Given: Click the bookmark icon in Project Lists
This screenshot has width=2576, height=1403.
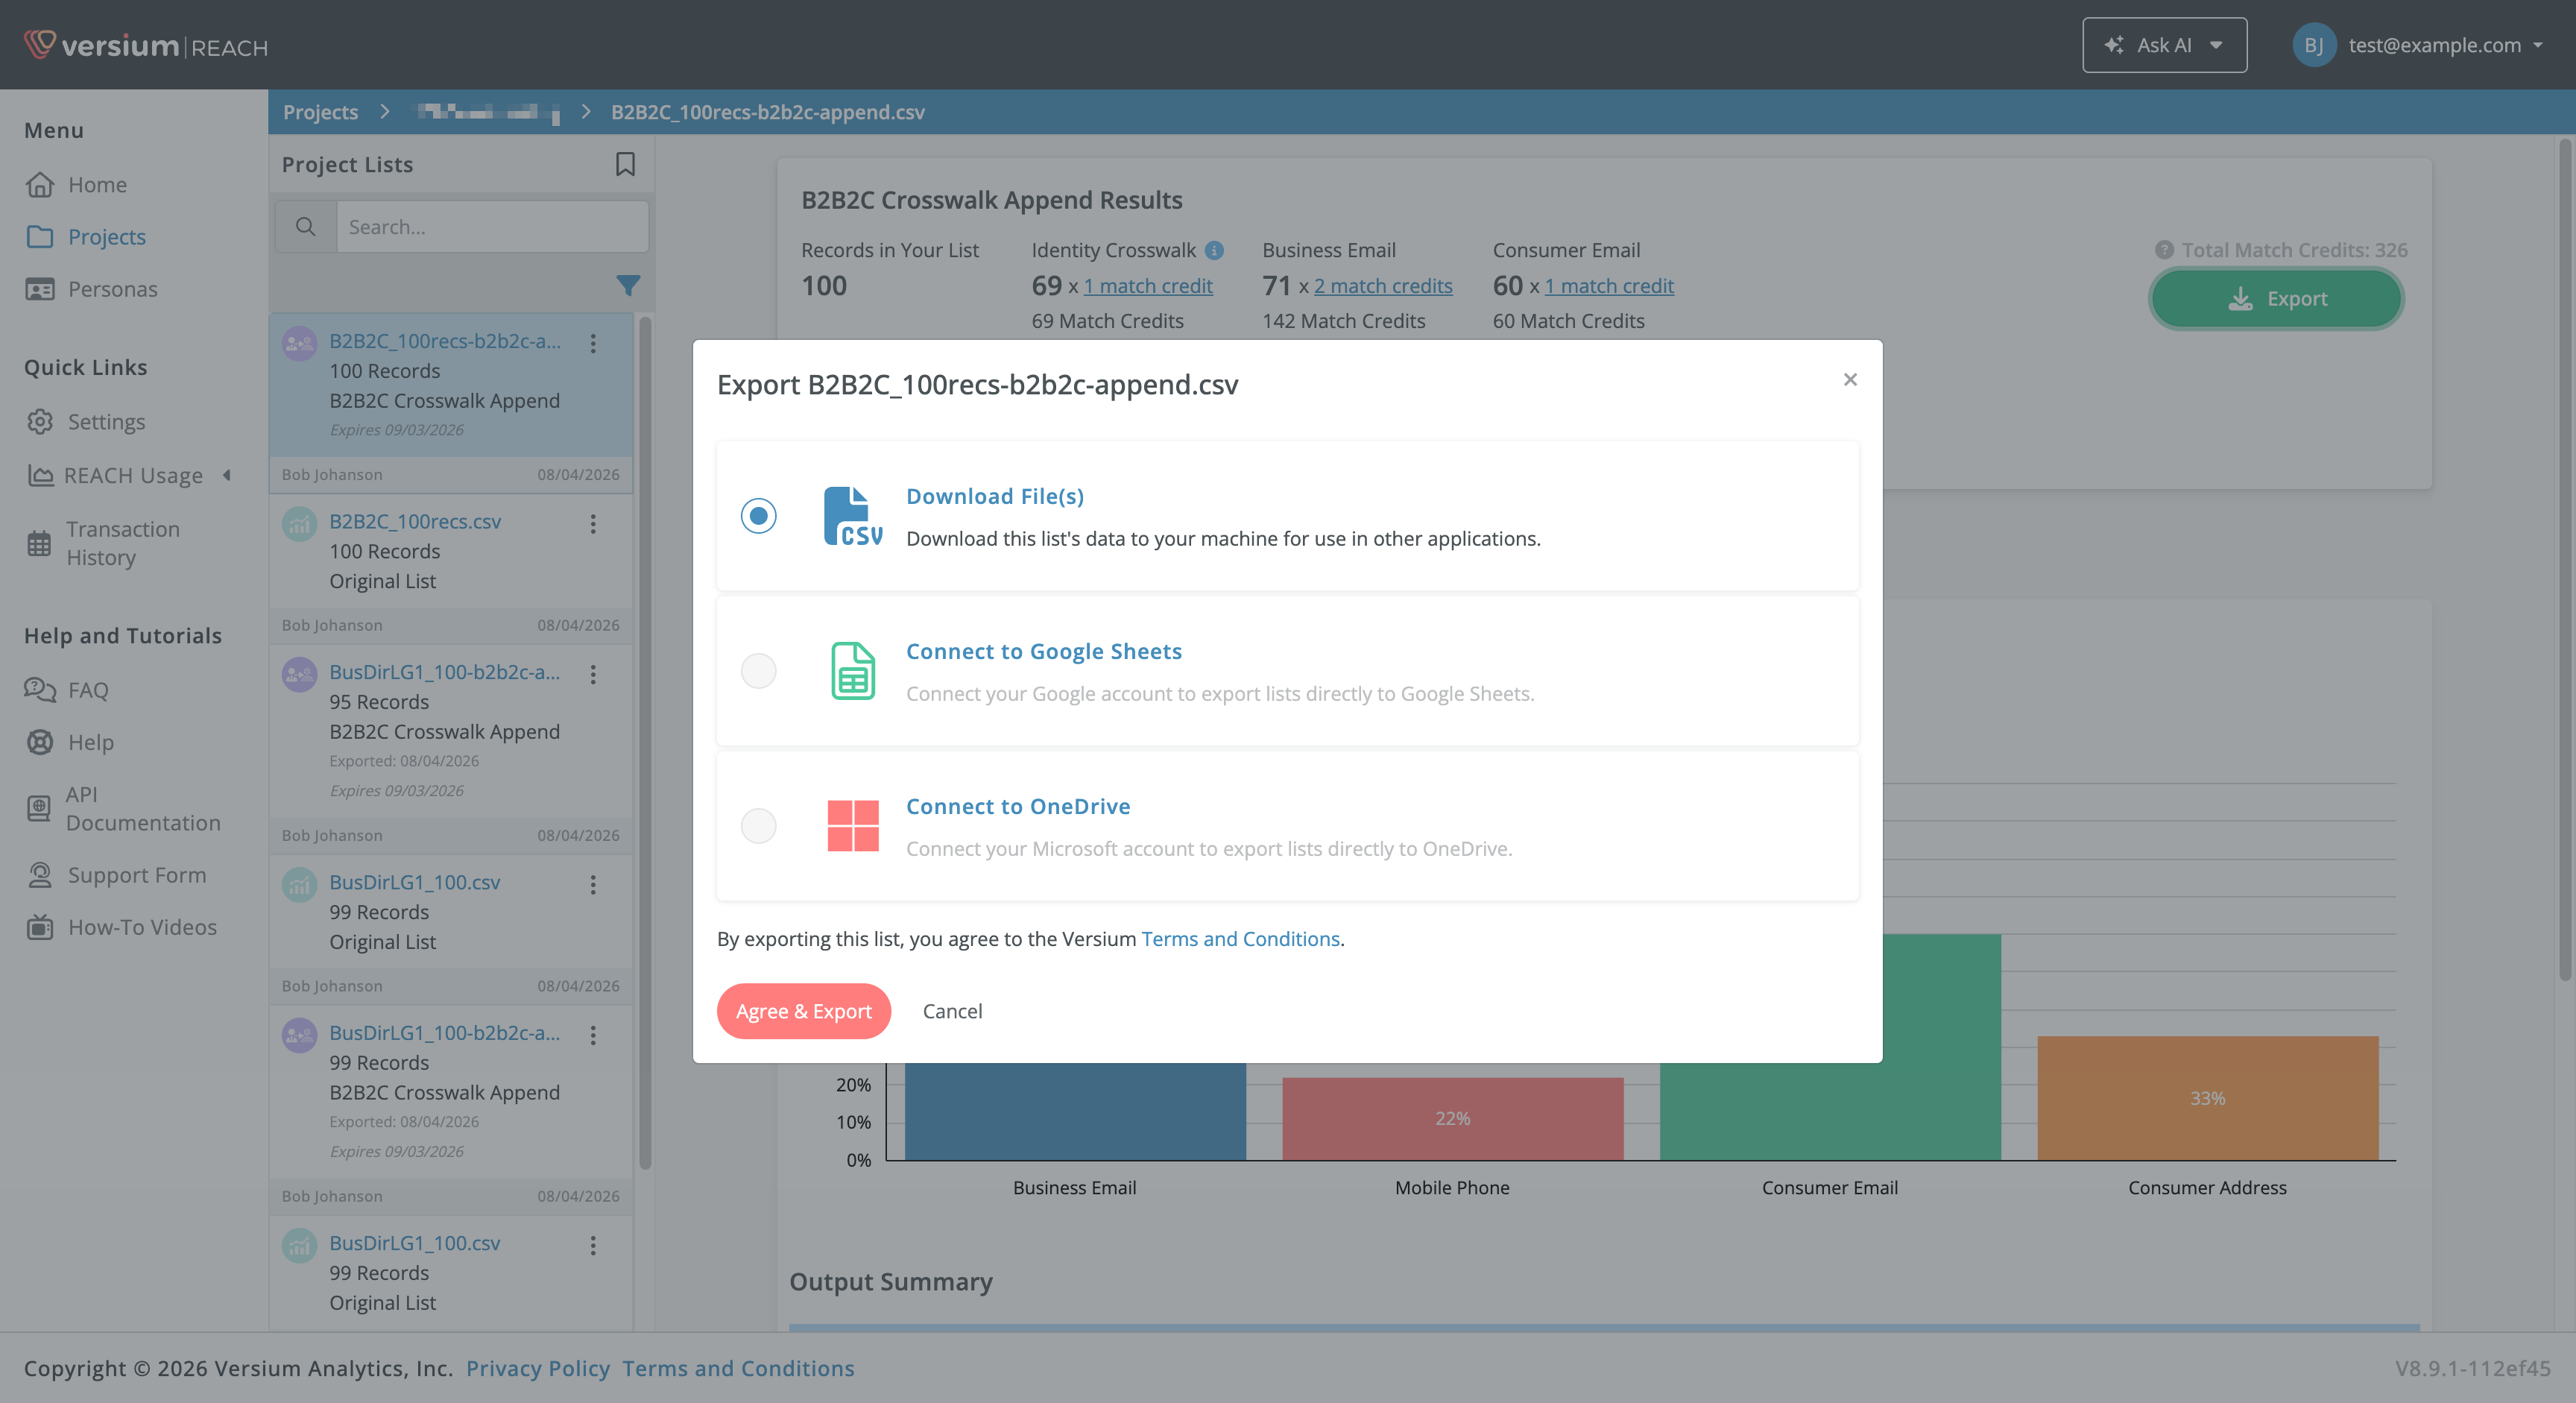Looking at the screenshot, I should [625, 164].
